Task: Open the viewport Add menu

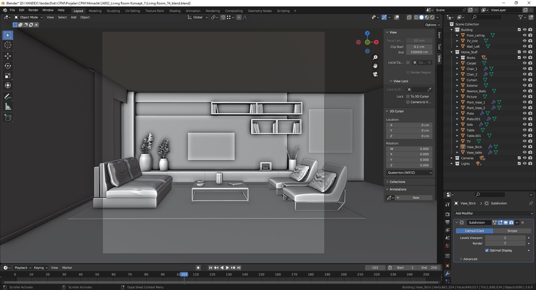Action: (73, 17)
